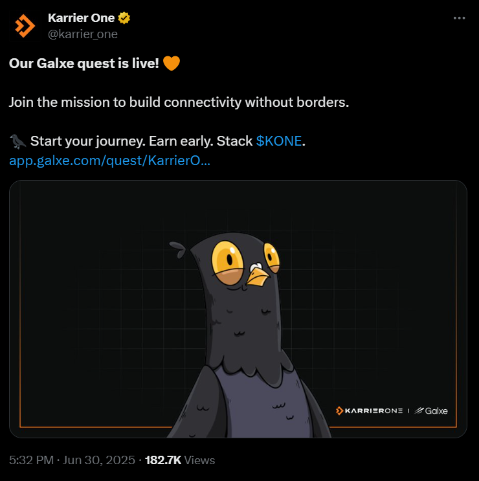
Task: Open the $KONE cashtag
Action: coord(279,141)
